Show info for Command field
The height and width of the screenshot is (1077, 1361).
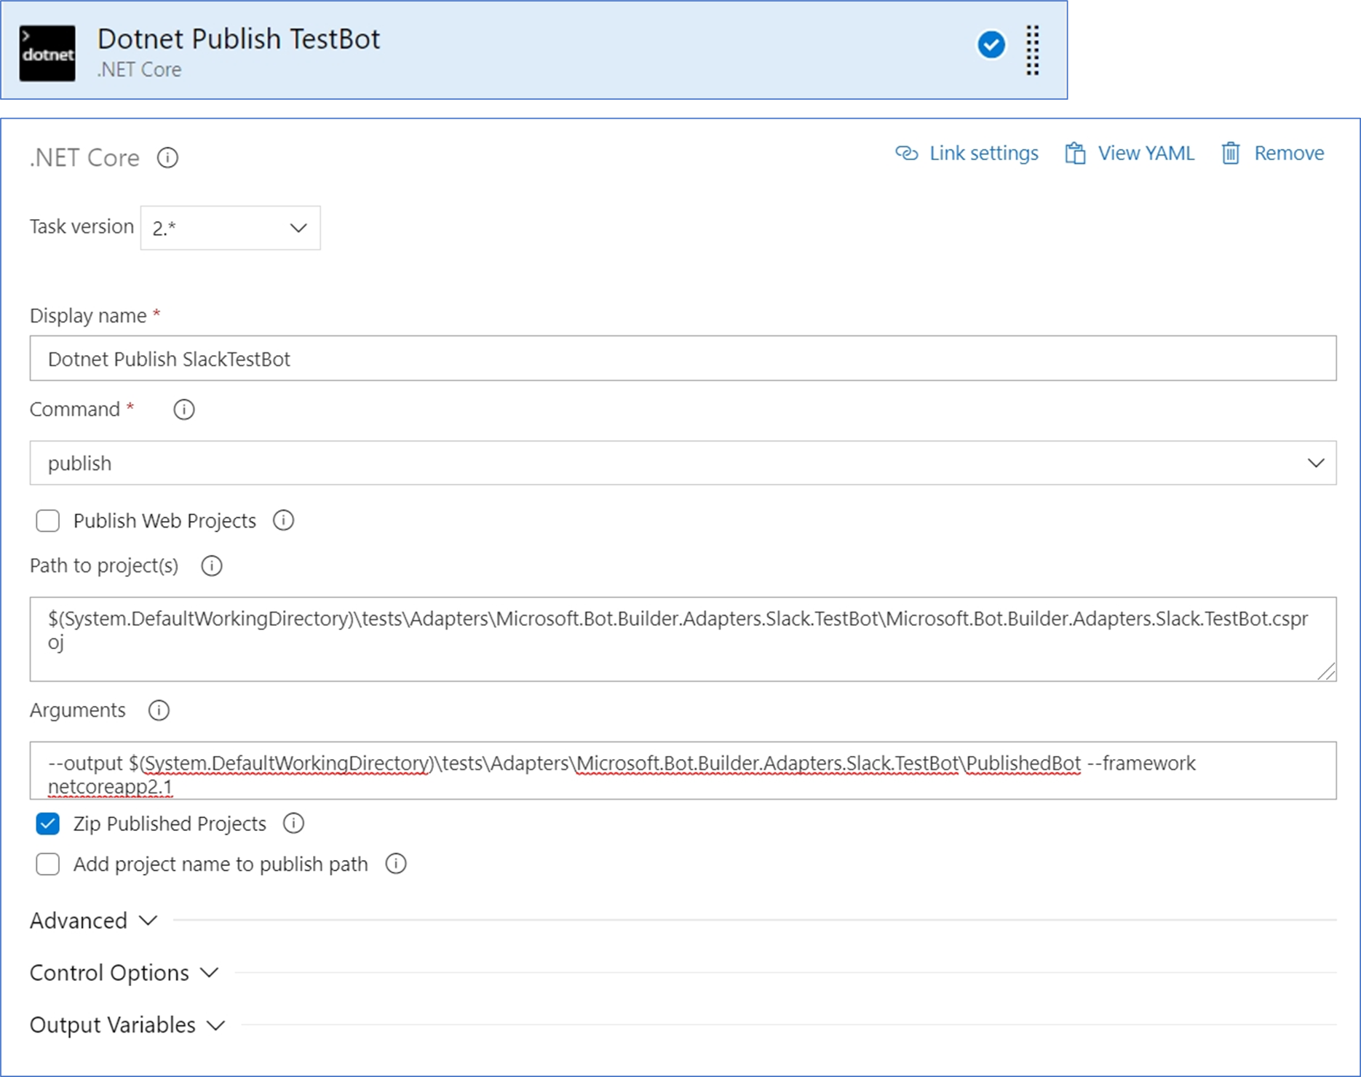click(184, 410)
